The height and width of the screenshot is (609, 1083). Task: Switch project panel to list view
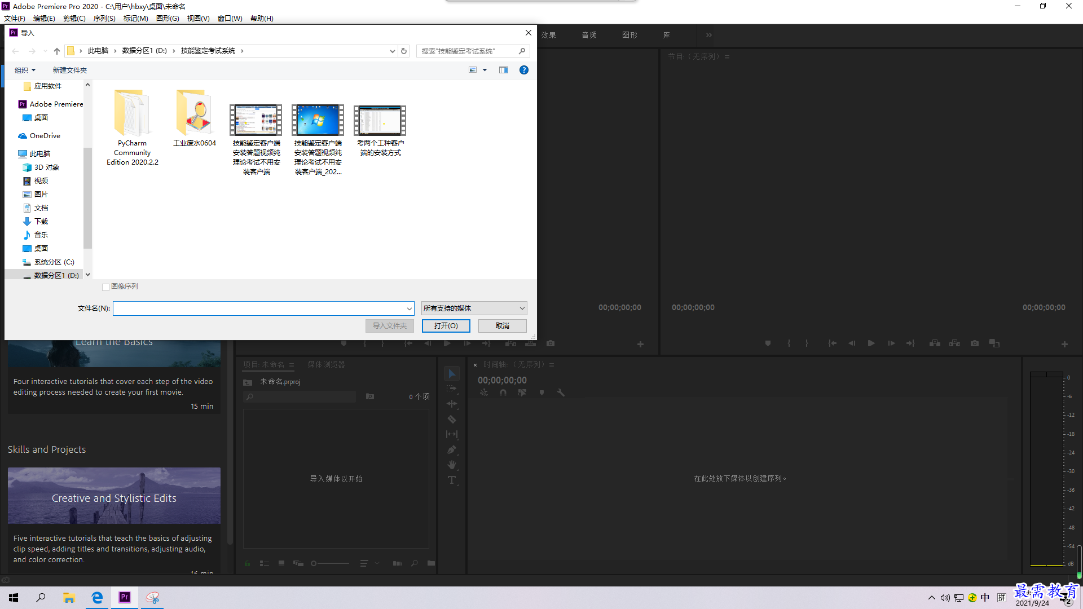coord(265,563)
